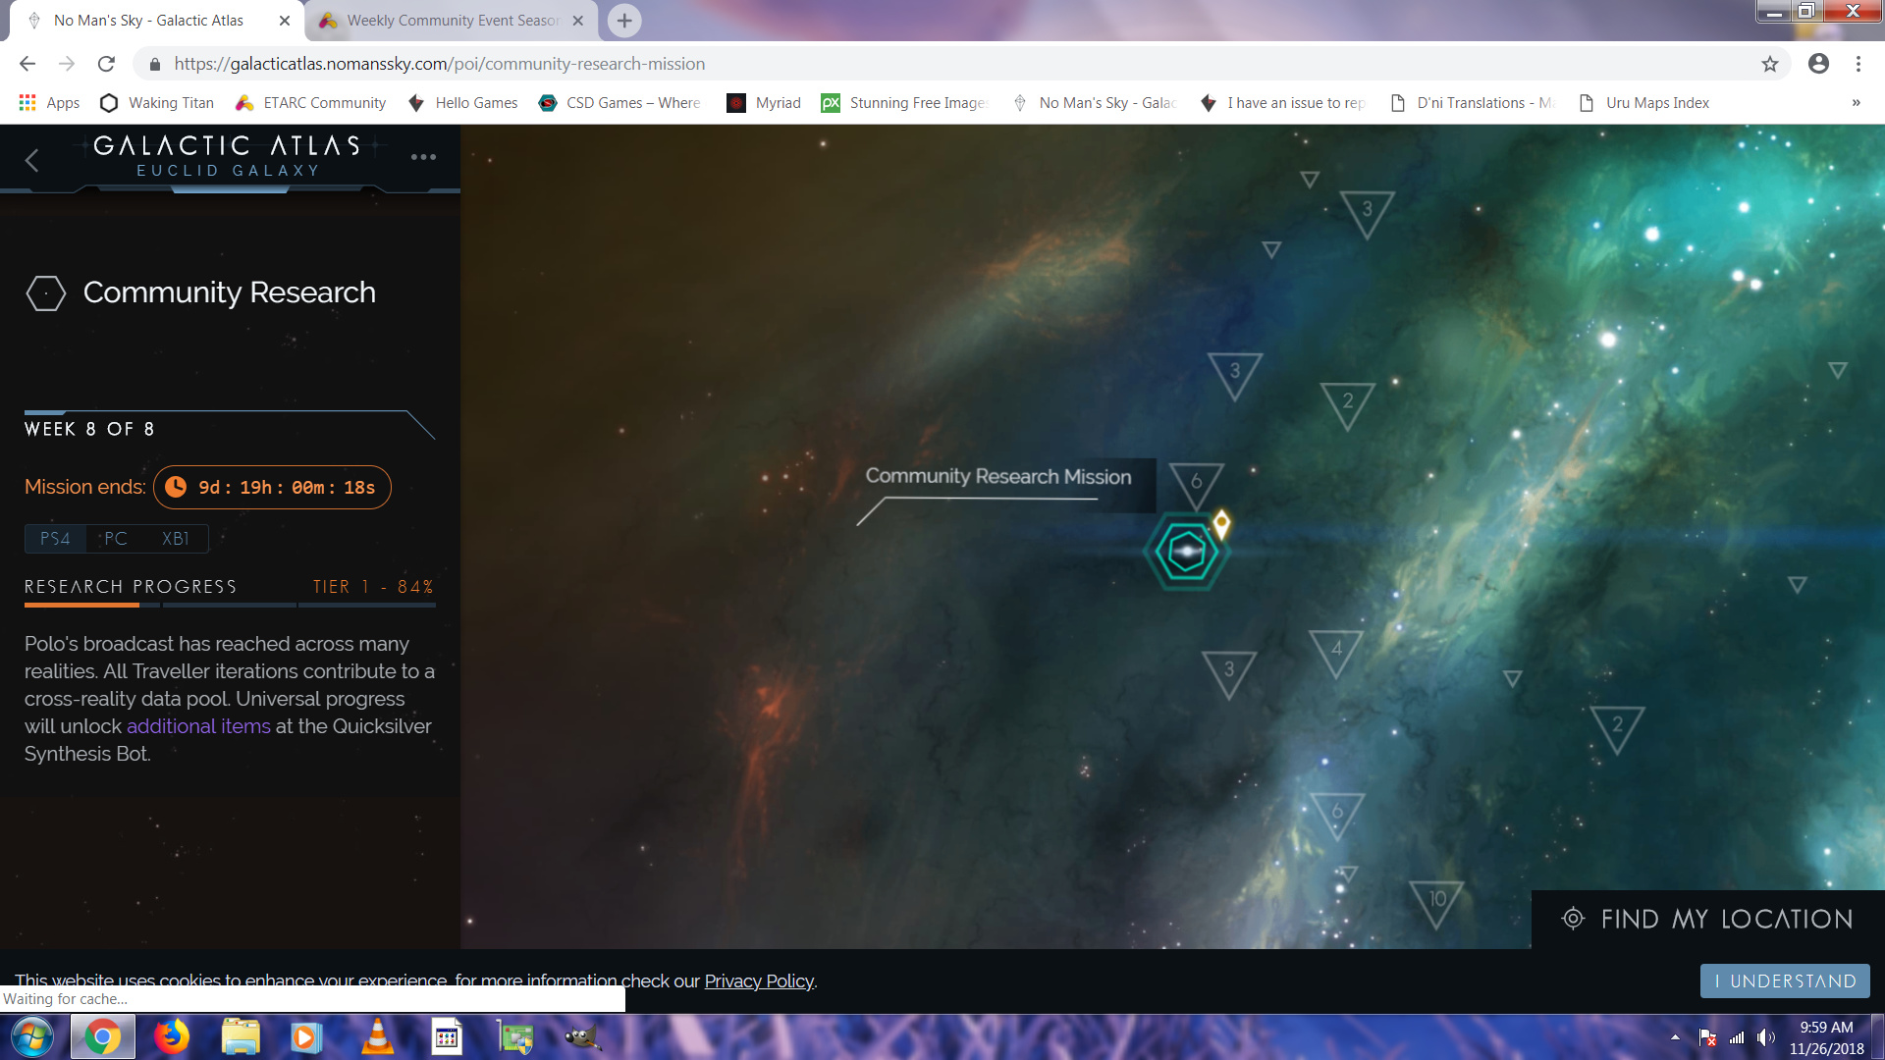Click the clock icon in mission timer

[176, 487]
